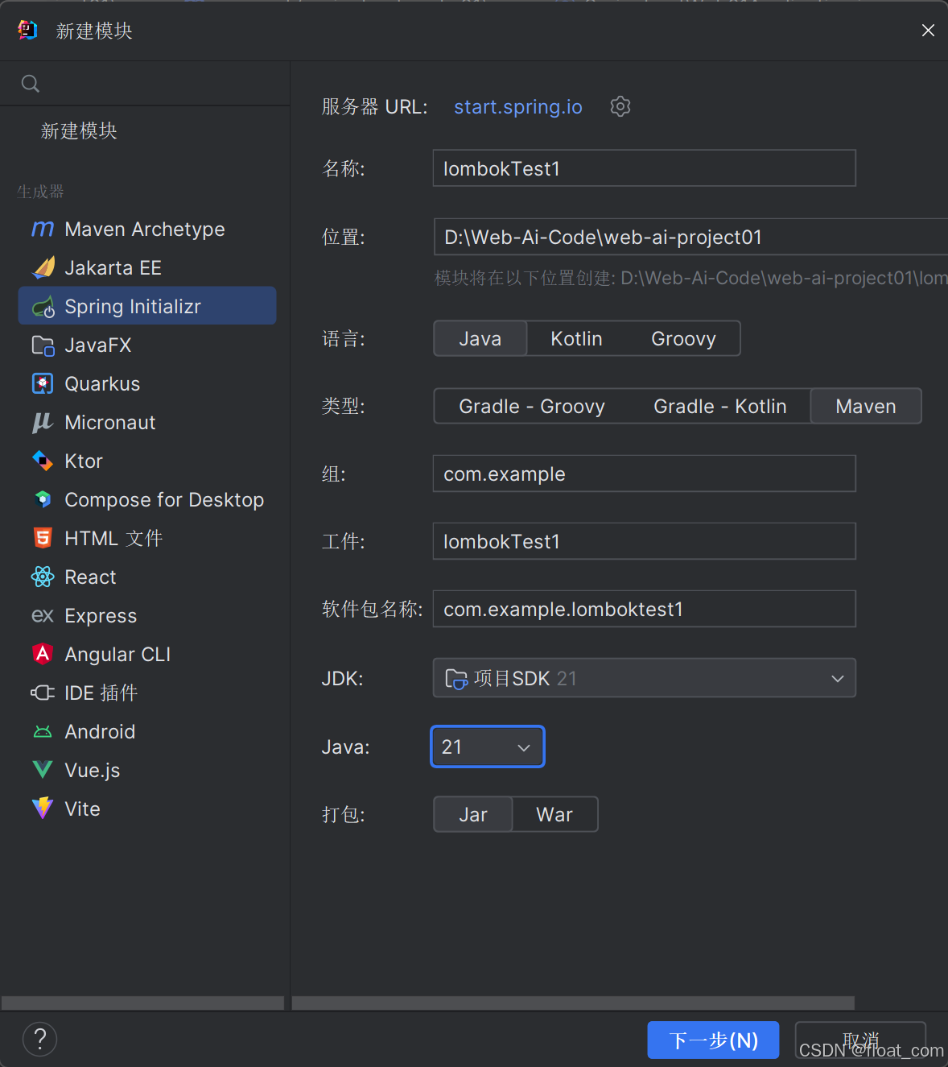The image size is (948, 1067).
Task: Select Angular CLI generator entry
Action: [147, 654]
